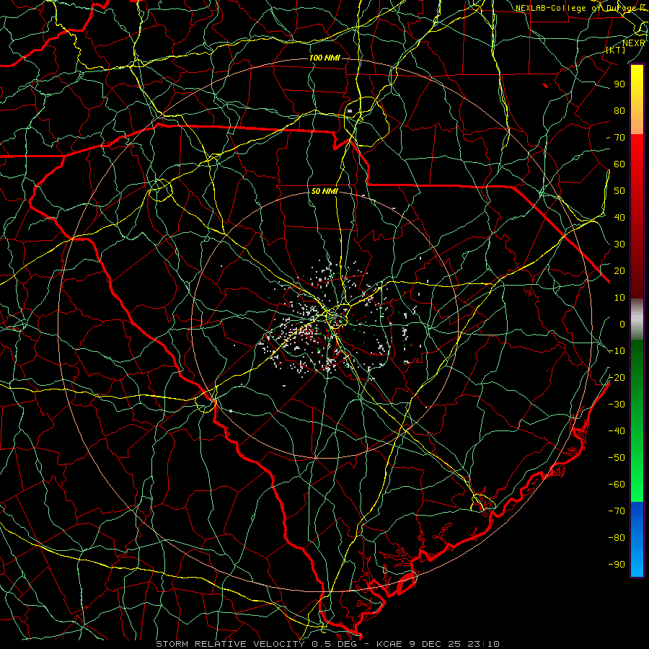Click the "23:10" time in caption
Screen dimensions: 649x649
pos(483,644)
